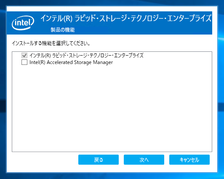Select the Intel(R) Accelerated Storage Manager label
The height and width of the screenshot is (179, 224).
[x=71, y=62]
